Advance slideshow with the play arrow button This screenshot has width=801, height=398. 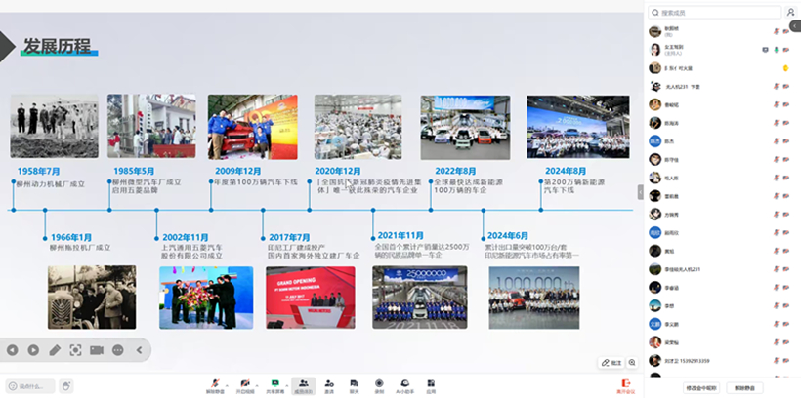(33, 350)
